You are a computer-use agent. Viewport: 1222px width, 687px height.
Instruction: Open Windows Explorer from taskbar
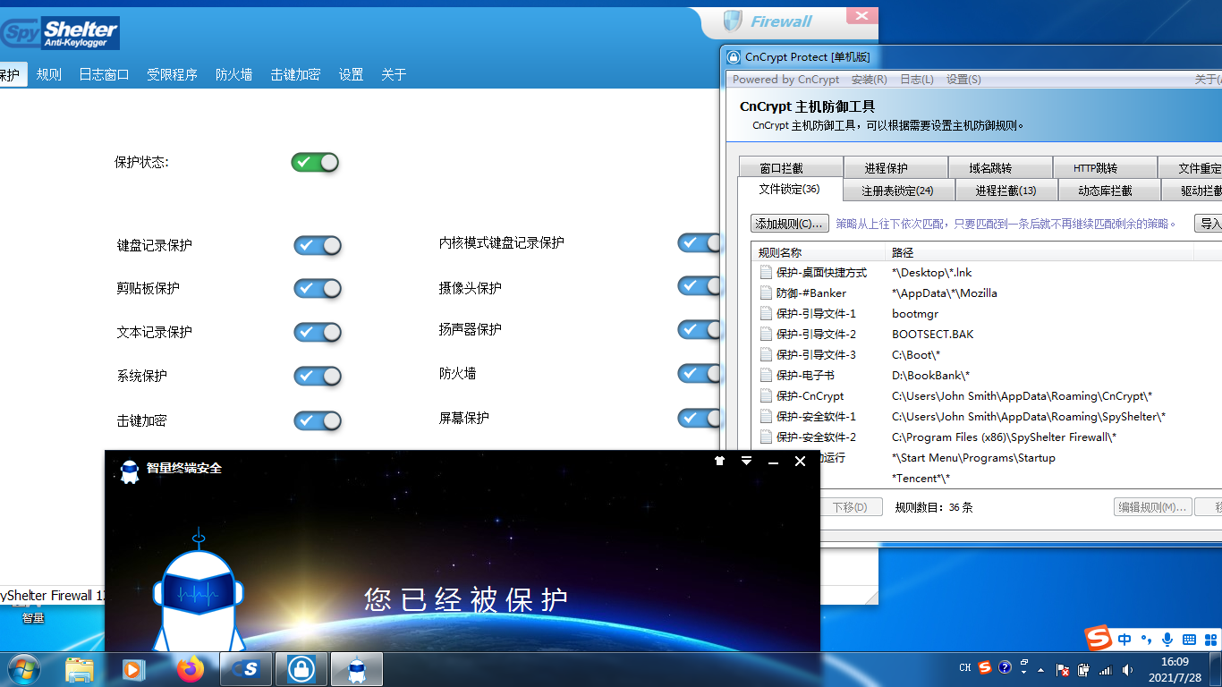[80, 669]
